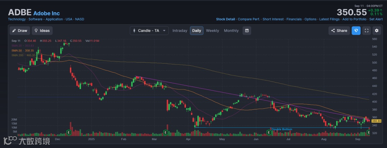Click the lightbulb icon in the Ideas button
Viewport: 387px width, 148px height.
(x=36, y=30)
